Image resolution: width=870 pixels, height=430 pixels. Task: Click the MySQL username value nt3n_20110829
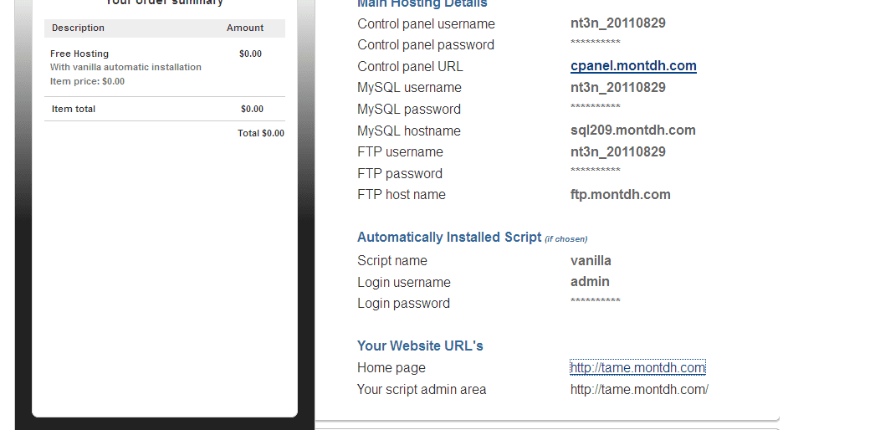coord(617,88)
